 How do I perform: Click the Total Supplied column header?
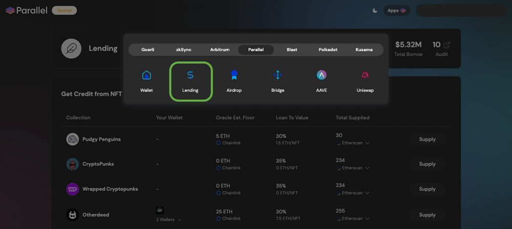[x=353, y=118]
